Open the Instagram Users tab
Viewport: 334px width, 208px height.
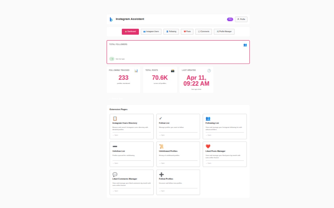point(151,31)
